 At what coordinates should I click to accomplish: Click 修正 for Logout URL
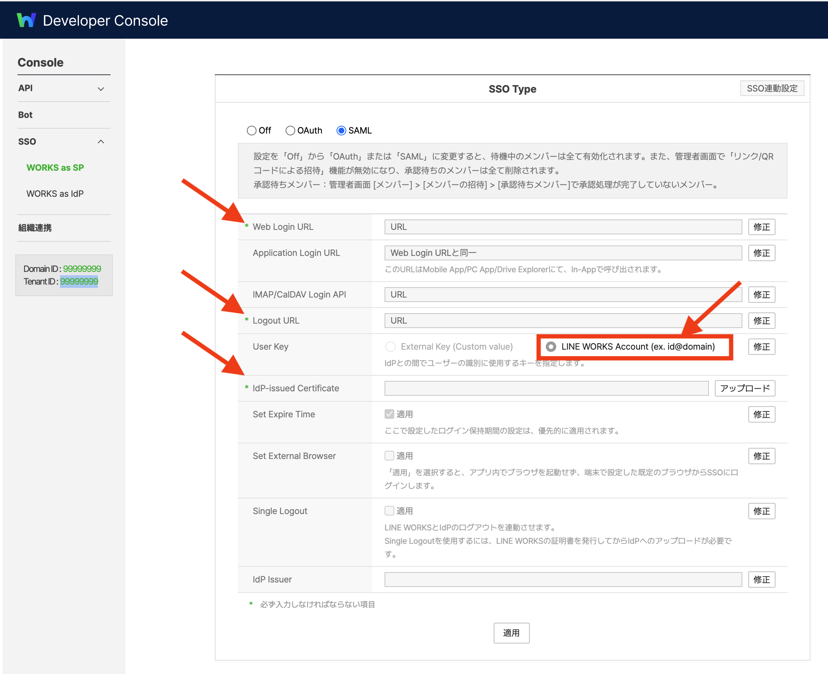tap(762, 321)
